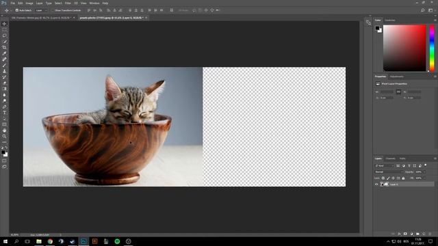The height and width of the screenshot is (246, 438).
Task: Select the Healing Brush tool
Action: (4, 59)
